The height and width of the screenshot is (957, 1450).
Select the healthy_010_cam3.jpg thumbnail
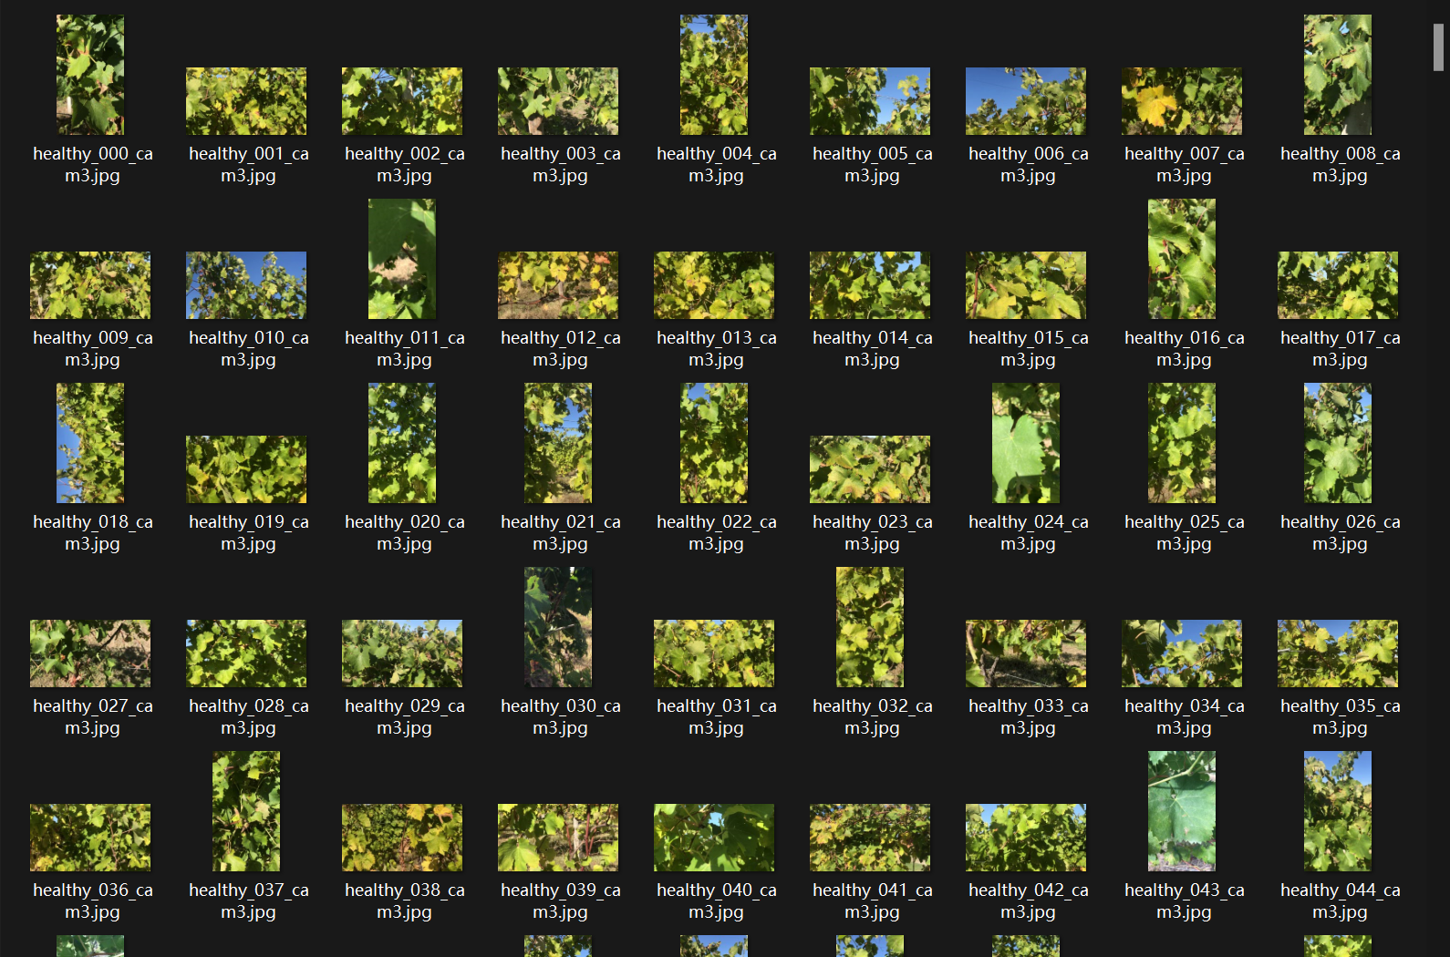(x=246, y=285)
